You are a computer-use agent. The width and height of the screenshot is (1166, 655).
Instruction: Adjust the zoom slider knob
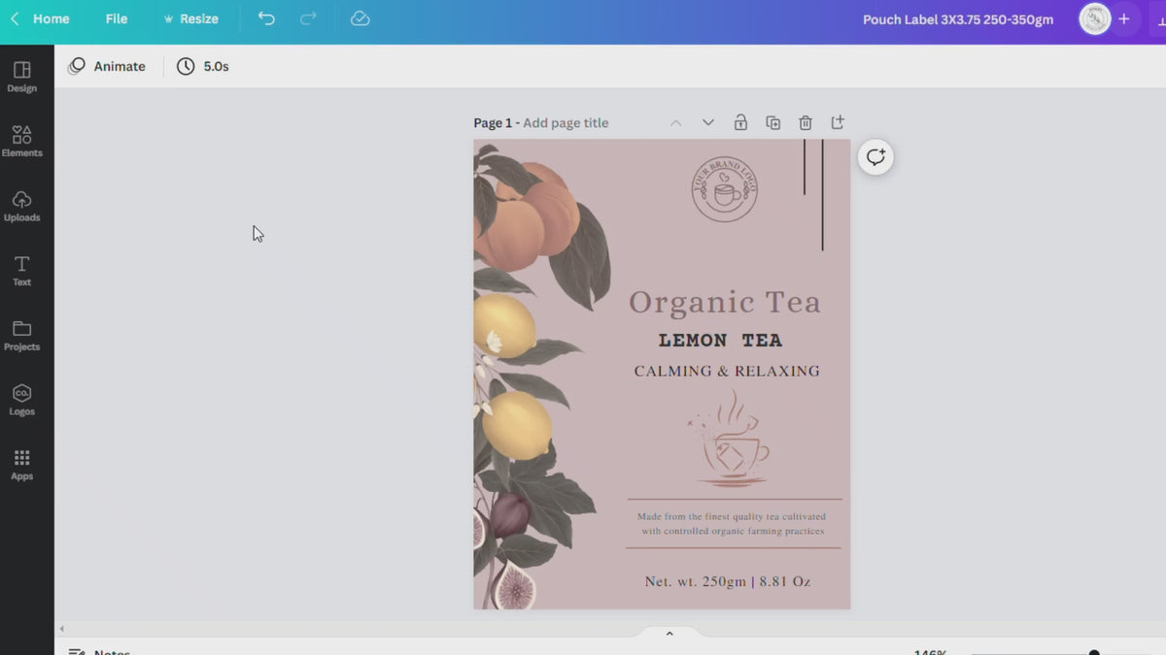[x=1094, y=653]
